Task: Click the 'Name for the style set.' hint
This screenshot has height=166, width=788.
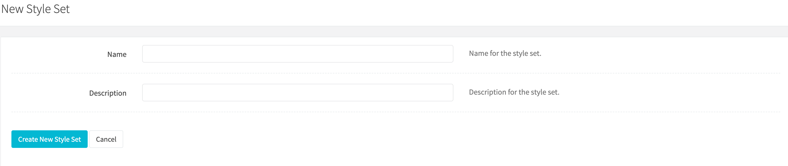Action: (x=505, y=54)
